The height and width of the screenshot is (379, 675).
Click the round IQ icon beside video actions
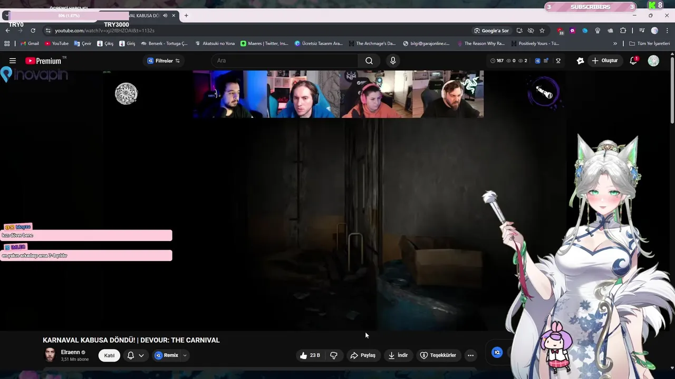point(497,353)
